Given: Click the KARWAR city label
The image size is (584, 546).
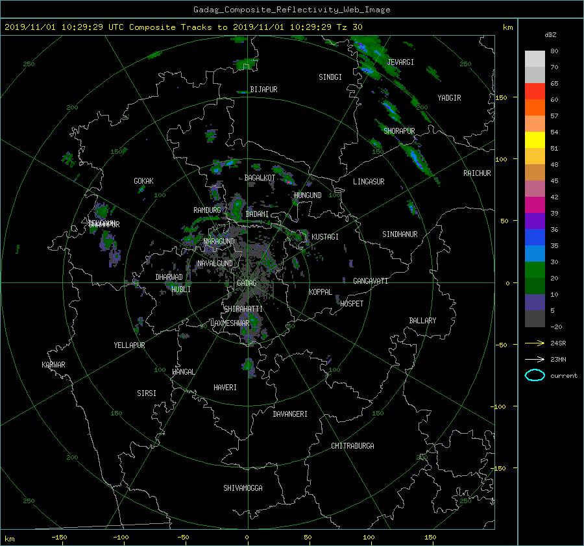Looking at the screenshot, I should tap(53, 365).
